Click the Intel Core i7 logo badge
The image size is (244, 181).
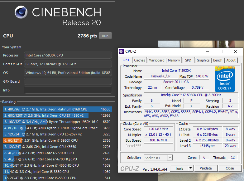(224, 79)
